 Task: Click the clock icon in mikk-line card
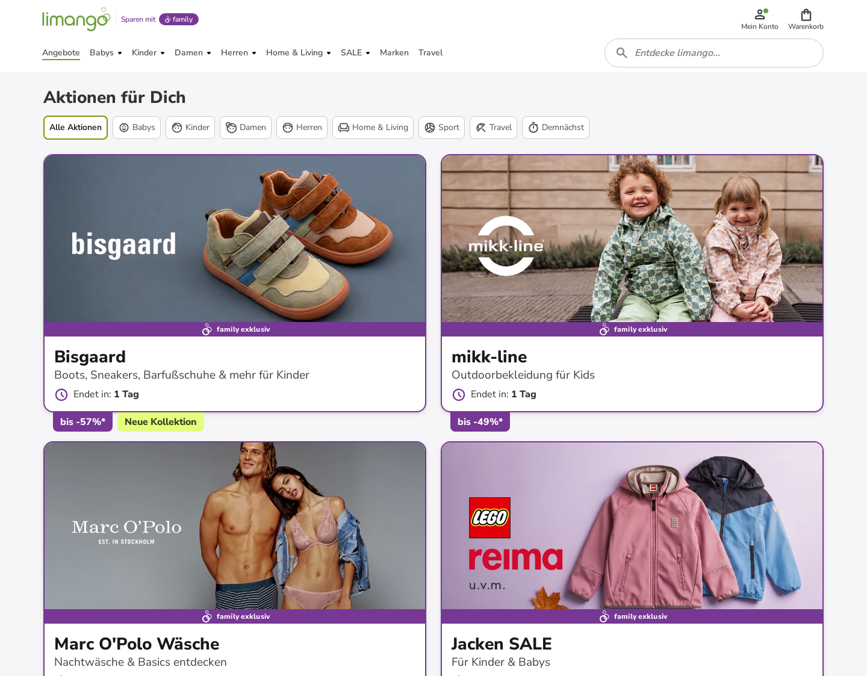pyautogui.click(x=459, y=395)
